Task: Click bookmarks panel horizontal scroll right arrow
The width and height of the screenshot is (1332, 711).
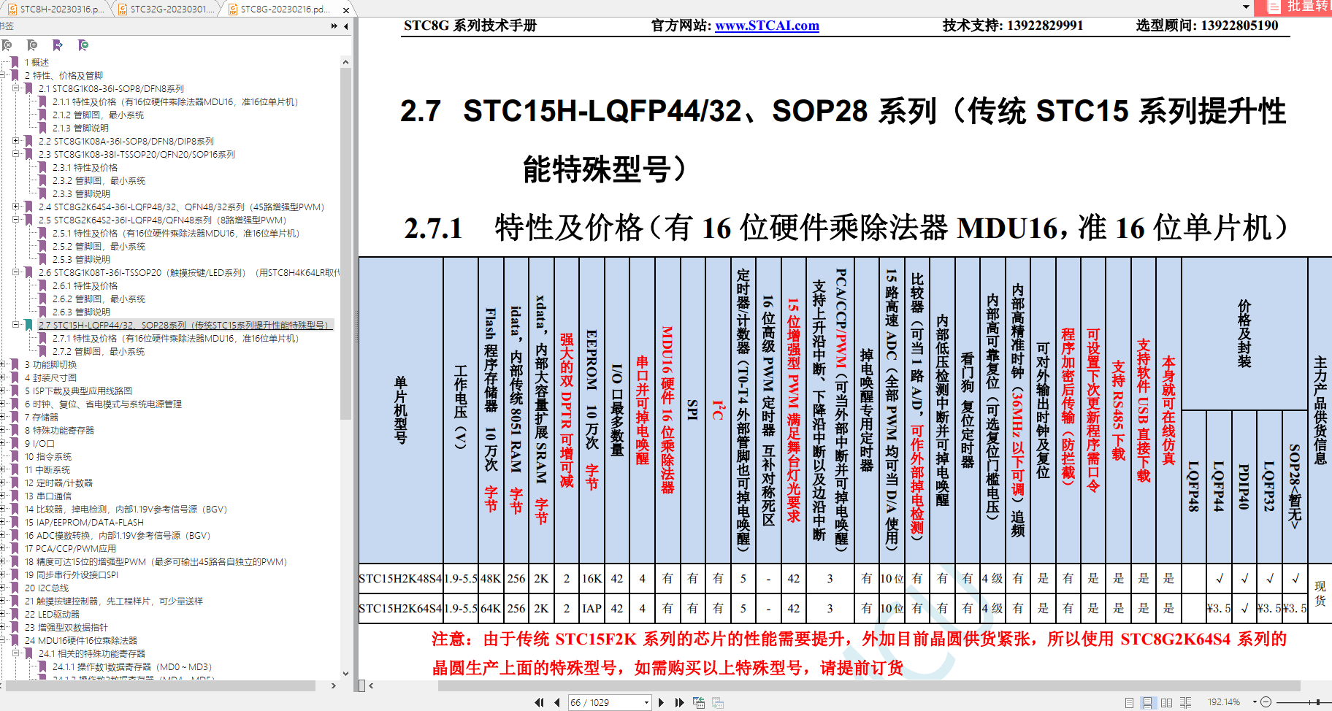Action: coord(334,685)
